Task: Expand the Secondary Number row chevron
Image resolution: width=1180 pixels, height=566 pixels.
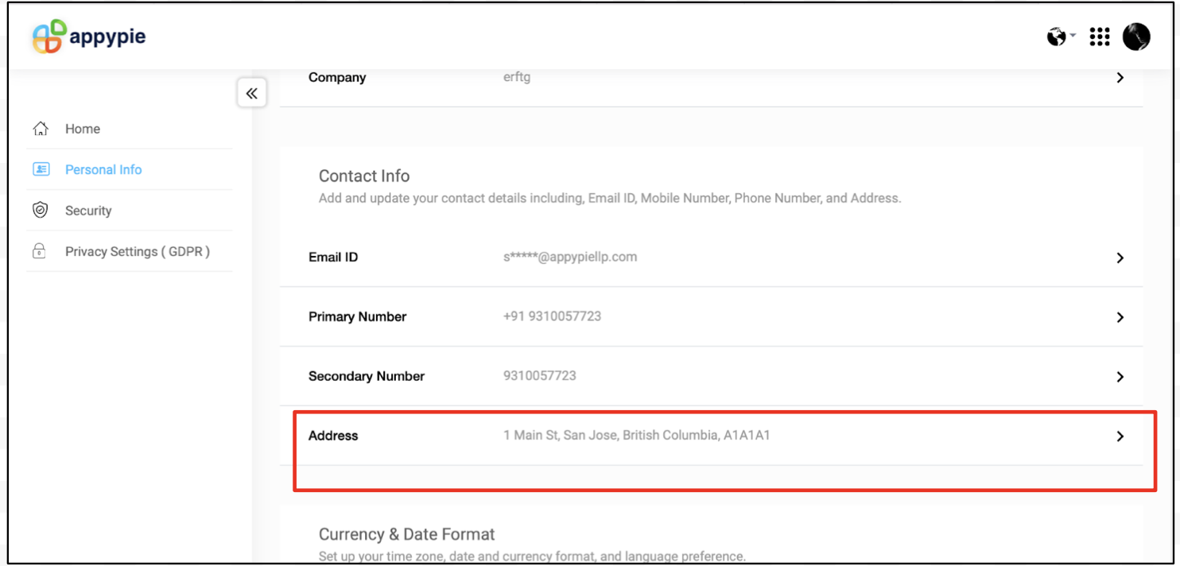Action: [x=1120, y=377]
